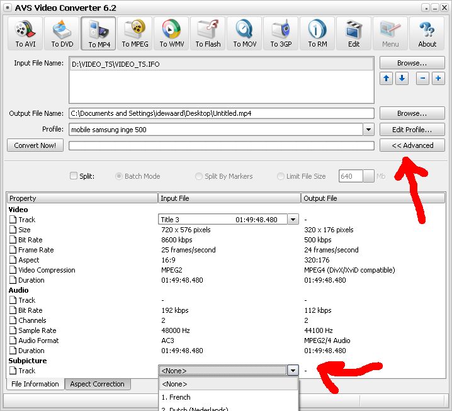Open the About dialog icon
452x411 pixels.
(427, 33)
